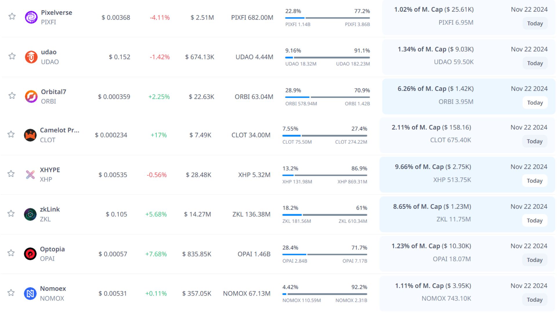This screenshot has width=557, height=313.
Task: Click the Nomoex blue N logo
Action: tap(30, 294)
